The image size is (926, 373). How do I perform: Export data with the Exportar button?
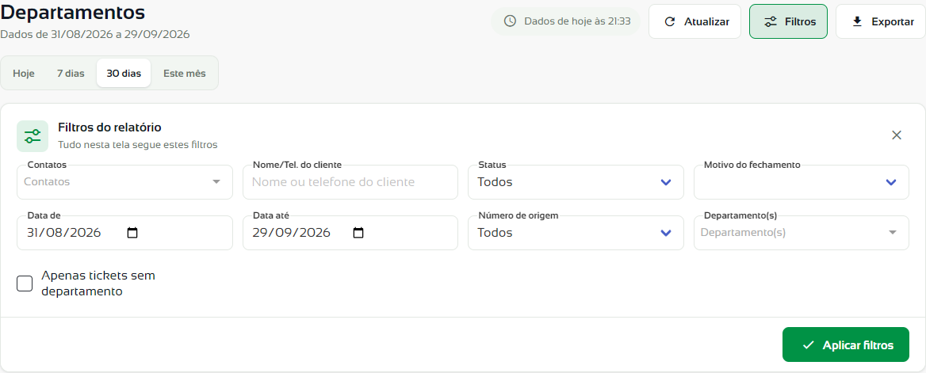(881, 22)
